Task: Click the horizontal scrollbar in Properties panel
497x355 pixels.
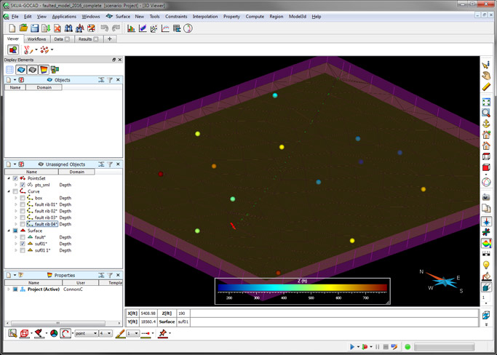Action: click(x=58, y=323)
